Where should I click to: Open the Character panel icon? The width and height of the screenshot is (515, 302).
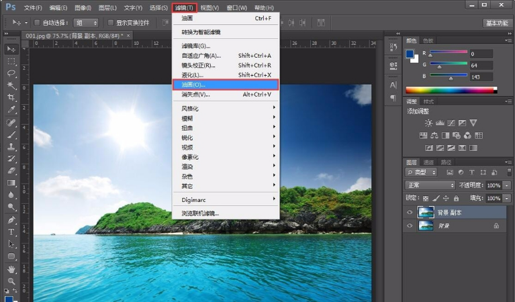(393, 85)
